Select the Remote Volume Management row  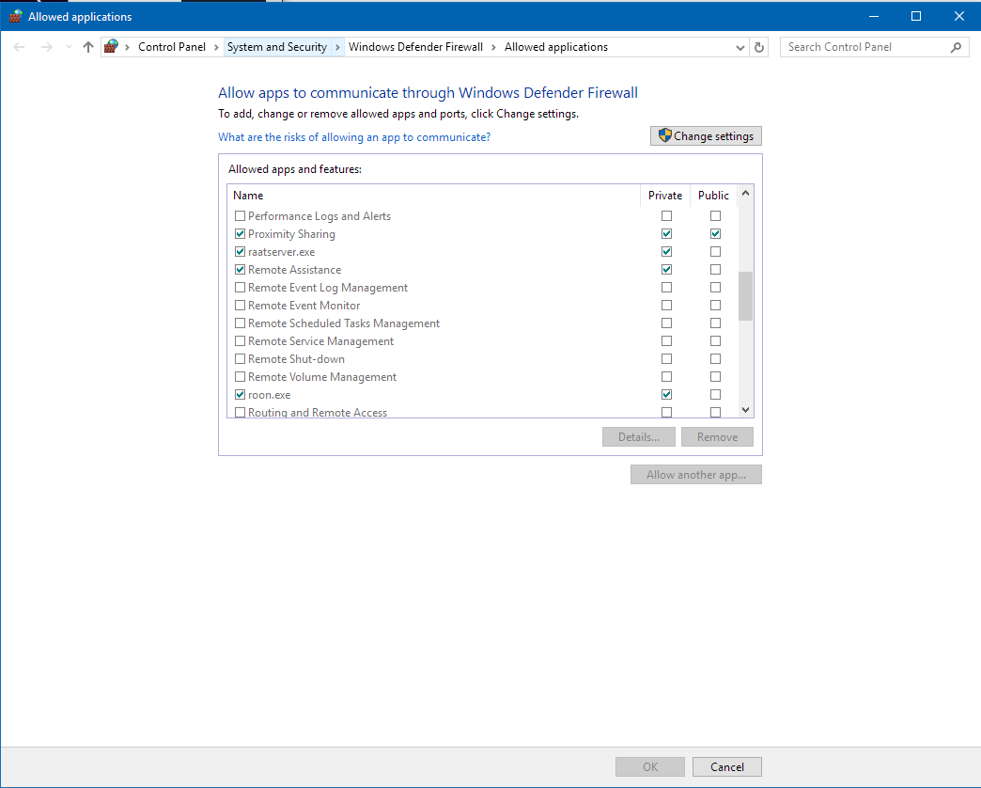click(x=482, y=377)
